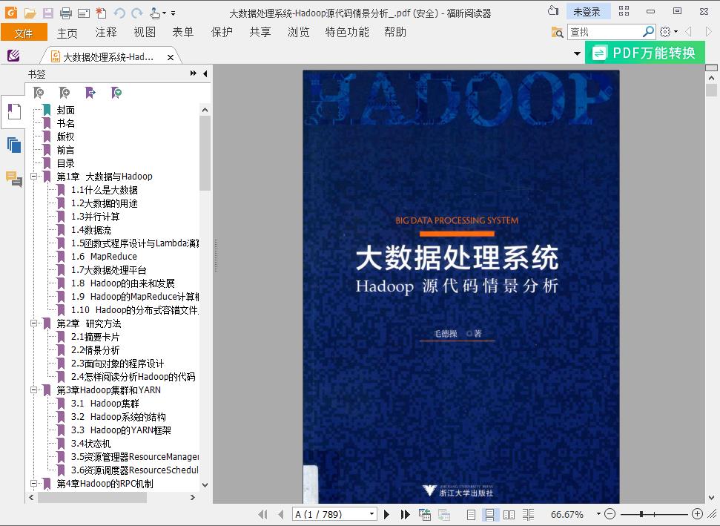Select the 1.6 MapReduce bookmark

pos(104,257)
